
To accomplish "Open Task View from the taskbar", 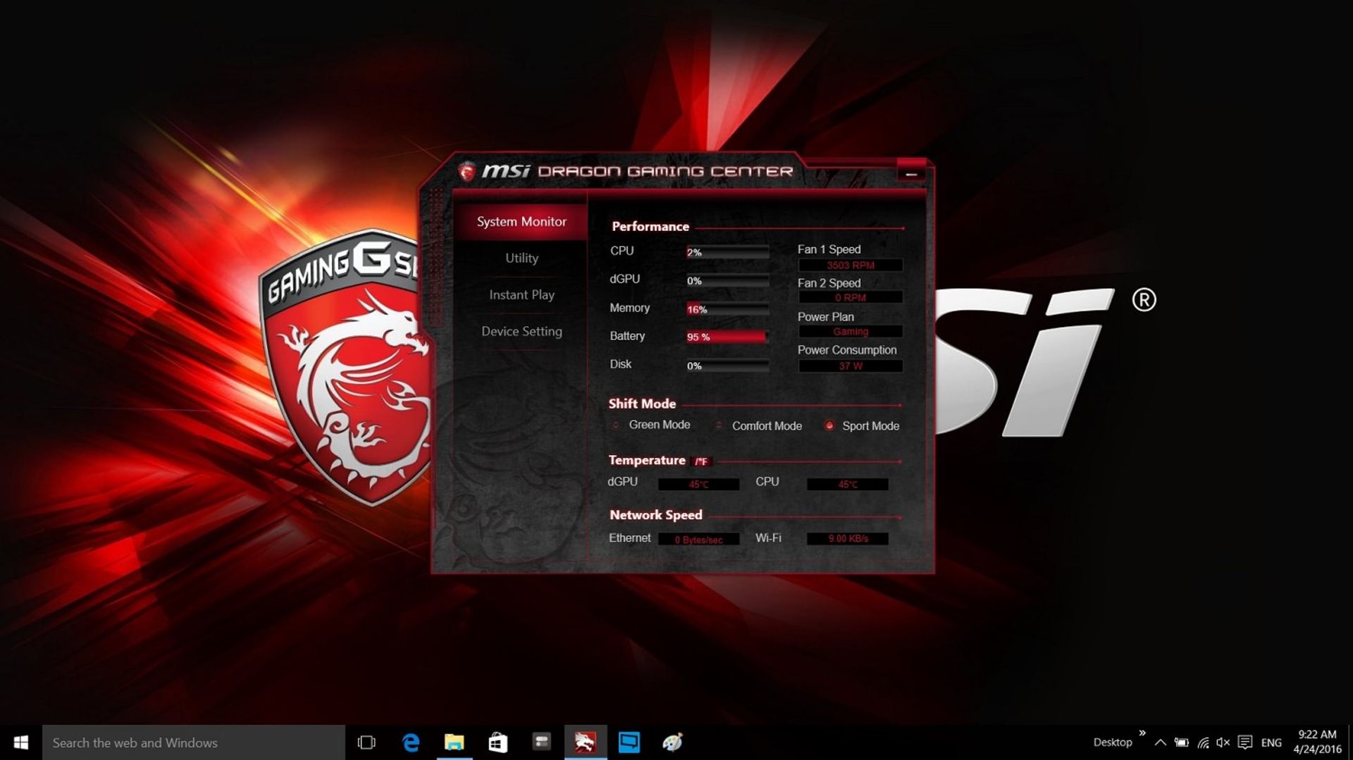I will [366, 742].
